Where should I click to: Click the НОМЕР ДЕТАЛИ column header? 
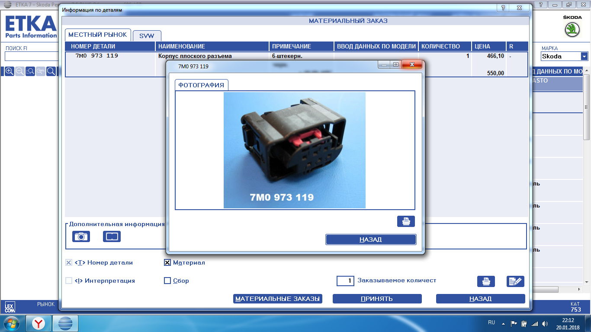(x=110, y=46)
